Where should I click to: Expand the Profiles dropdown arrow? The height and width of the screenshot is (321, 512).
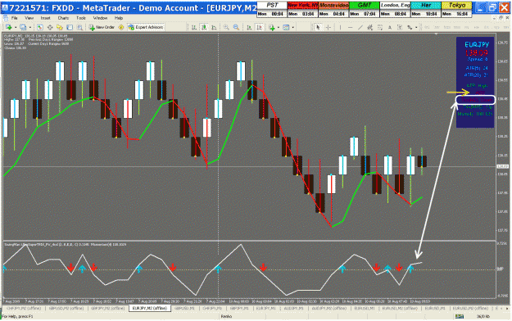[x=30, y=27]
